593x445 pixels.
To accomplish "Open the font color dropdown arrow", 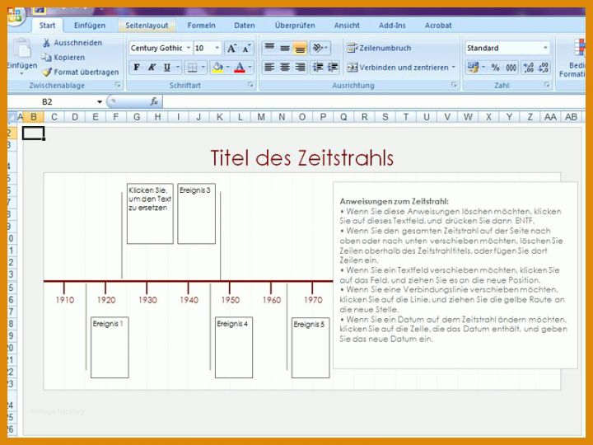I will click(x=250, y=68).
